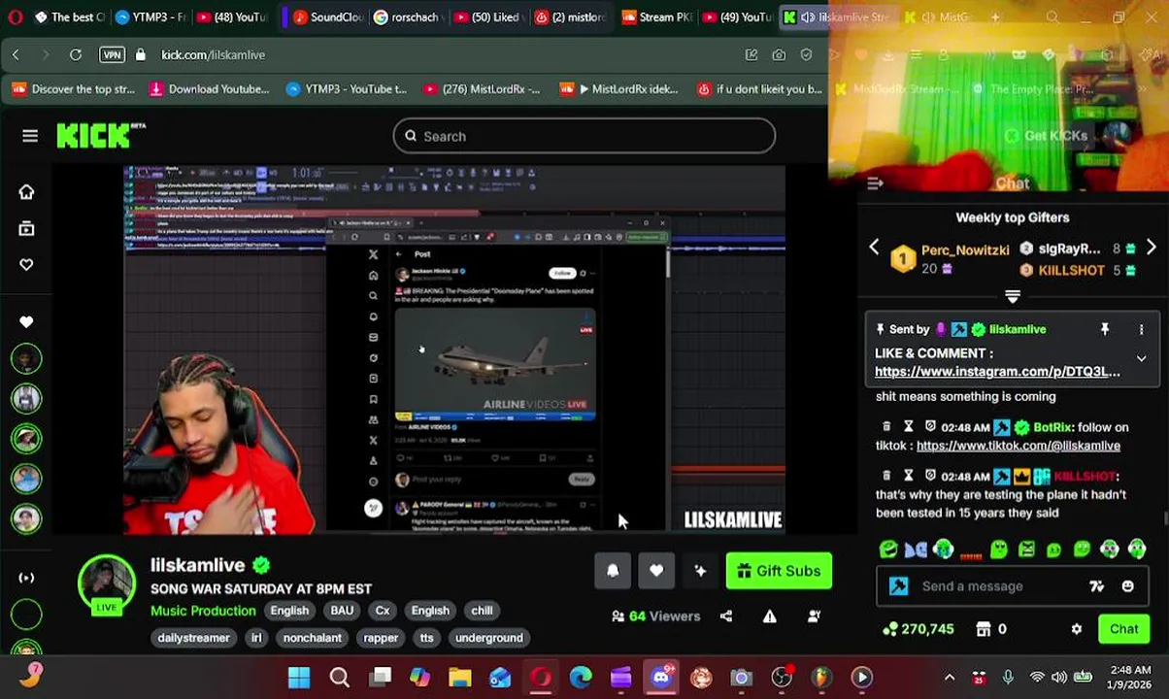Open chat settings gear
Image resolution: width=1169 pixels, height=699 pixels.
pos(1076,629)
